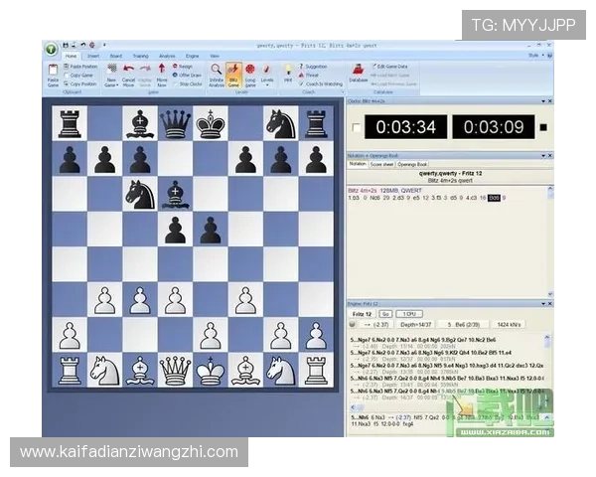Toggle the Coach Is Watching checkbox
This screenshot has width=596, height=477.
(x=302, y=83)
